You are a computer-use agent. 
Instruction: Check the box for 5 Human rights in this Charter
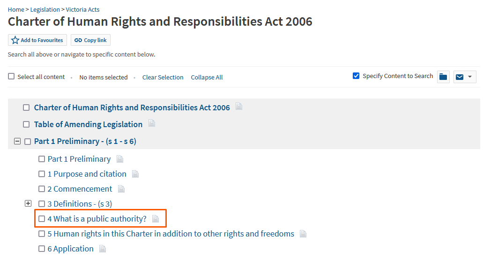coord(42,234)
